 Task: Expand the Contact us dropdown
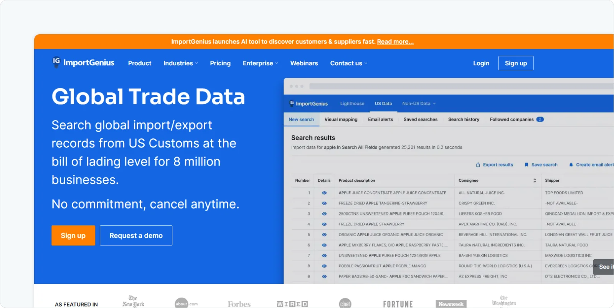349,63
